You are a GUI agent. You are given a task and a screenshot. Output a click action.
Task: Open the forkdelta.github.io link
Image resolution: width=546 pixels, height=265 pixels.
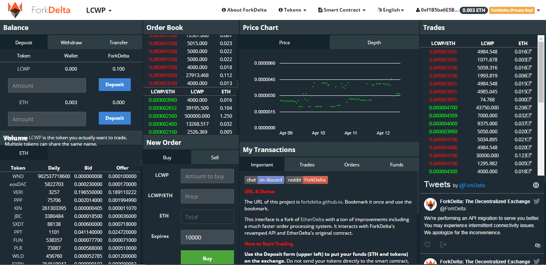(322, 202)
